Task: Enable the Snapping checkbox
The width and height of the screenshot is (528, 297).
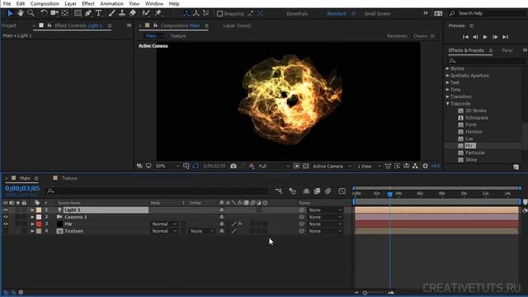Action: (x=220, y=14)
